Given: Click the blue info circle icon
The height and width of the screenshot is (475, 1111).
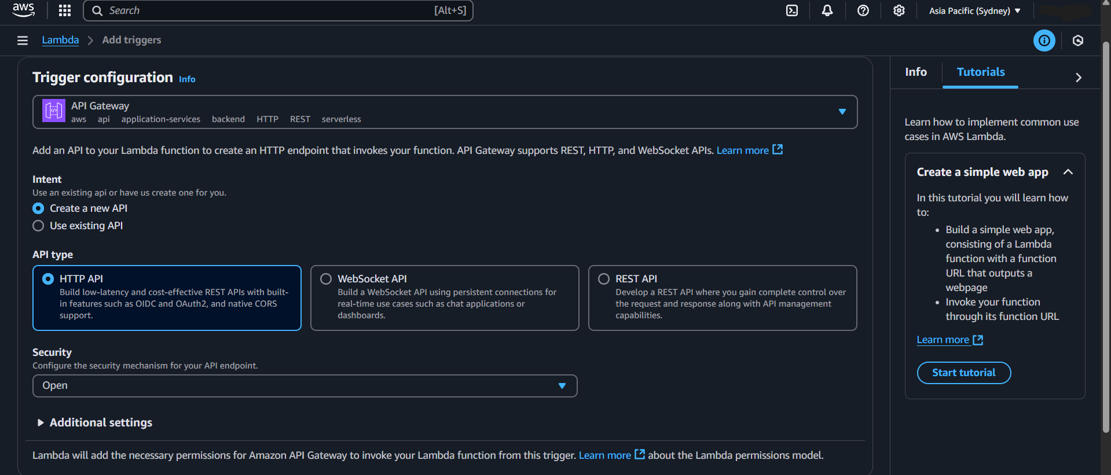Looking at the screenshot, I should pos(1044,40).
